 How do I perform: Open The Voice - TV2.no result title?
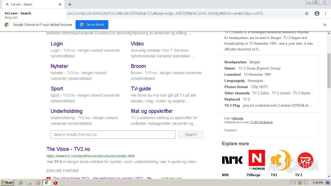click(x=68, y=149)
